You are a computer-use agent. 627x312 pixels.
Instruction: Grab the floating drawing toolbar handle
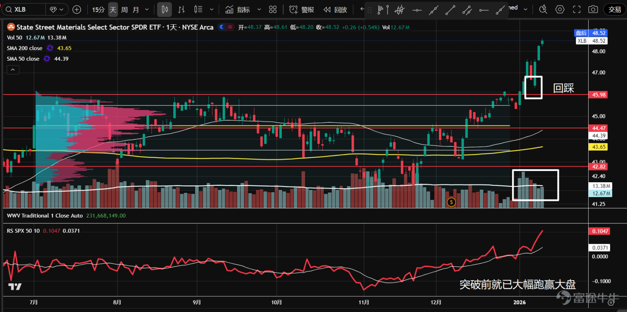point(369,10)
